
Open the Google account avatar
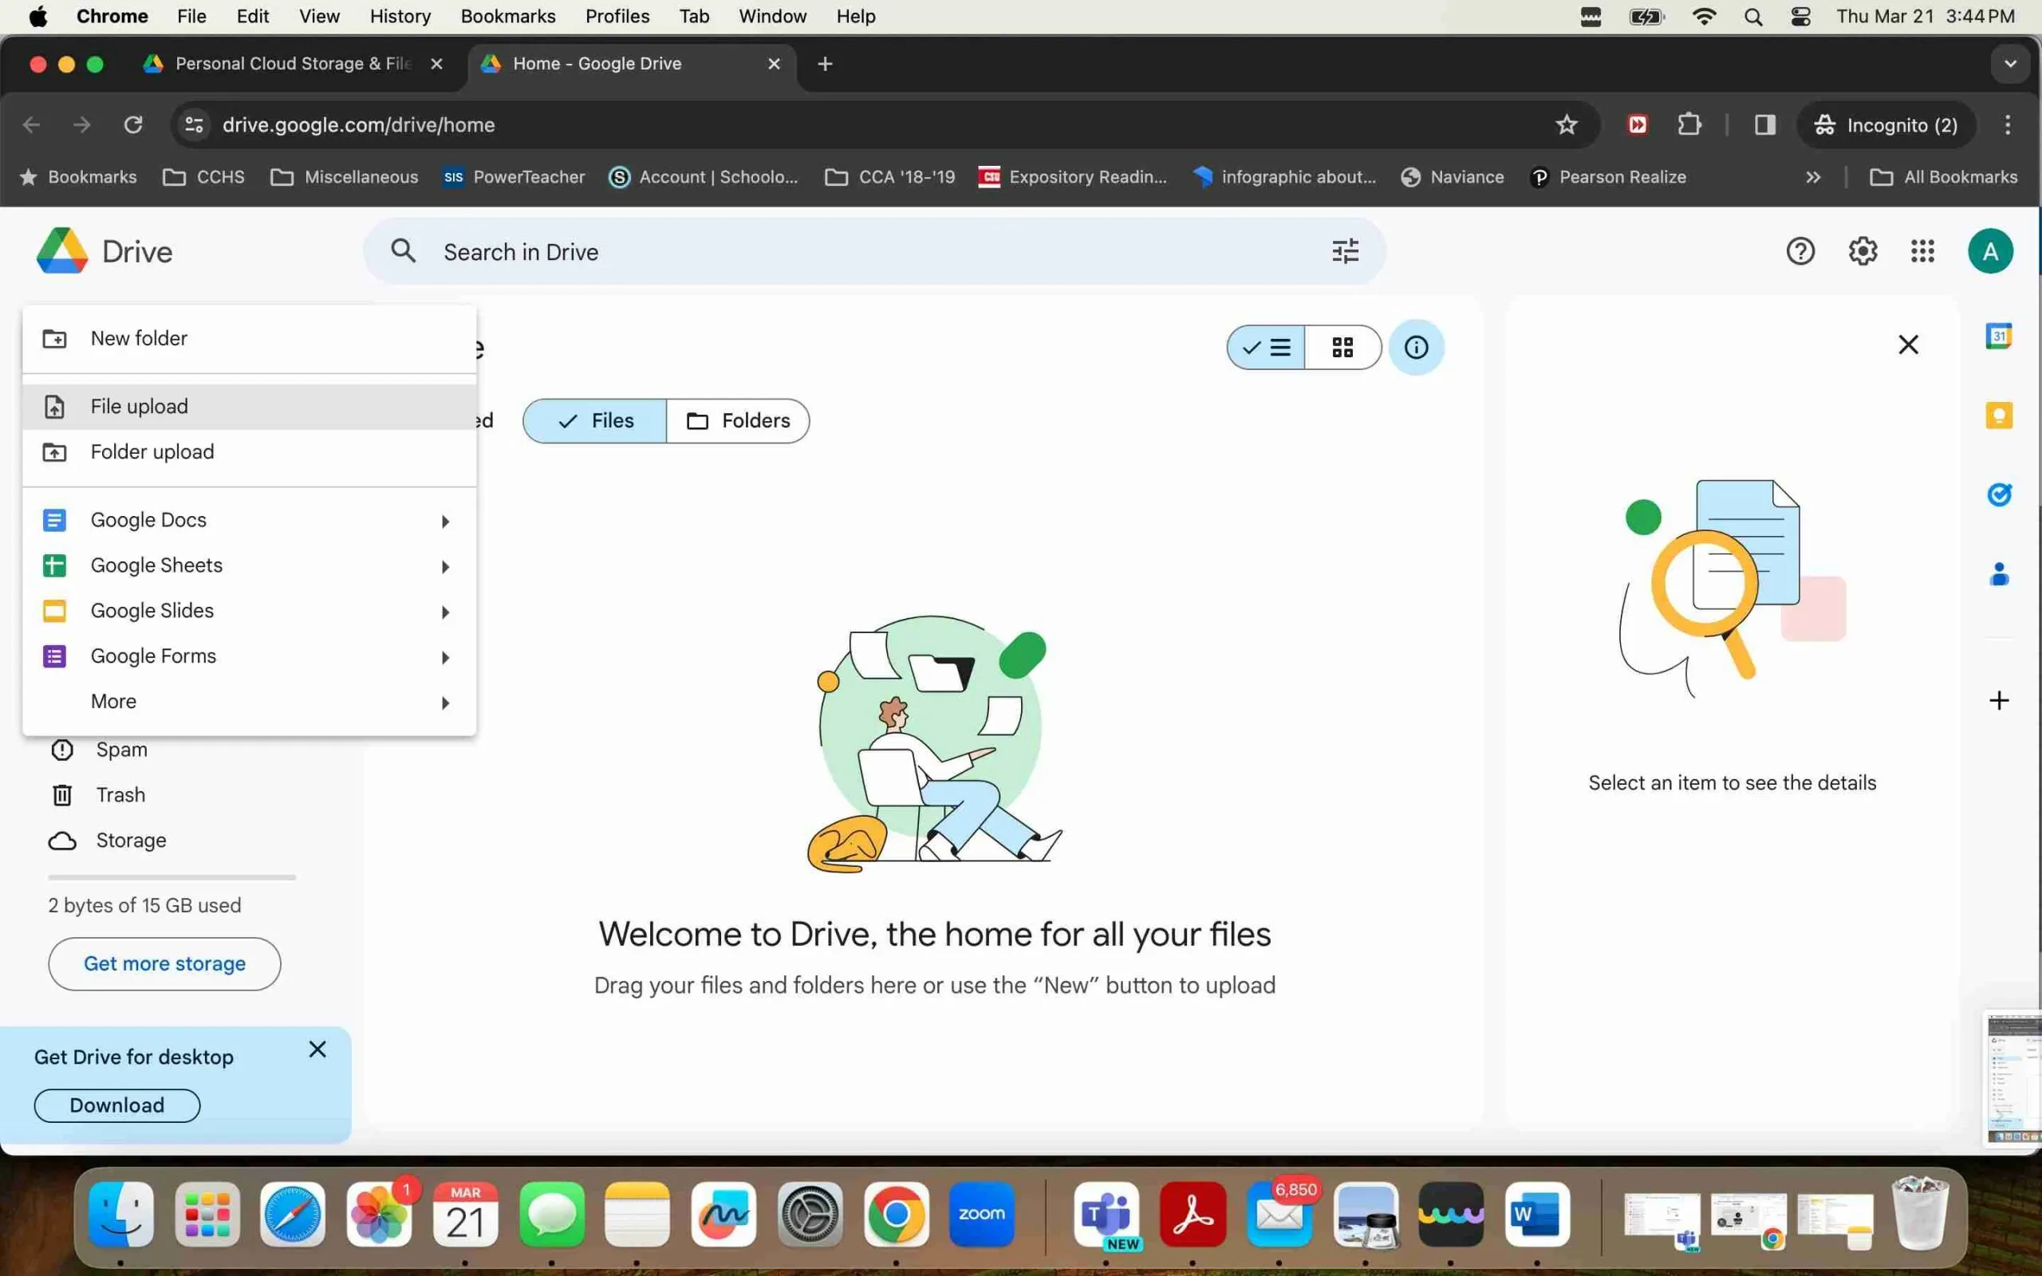click(x=1989, y=251)
